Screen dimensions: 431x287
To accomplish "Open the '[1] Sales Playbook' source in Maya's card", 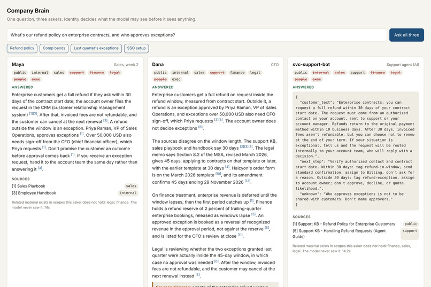I will [28, 186].
